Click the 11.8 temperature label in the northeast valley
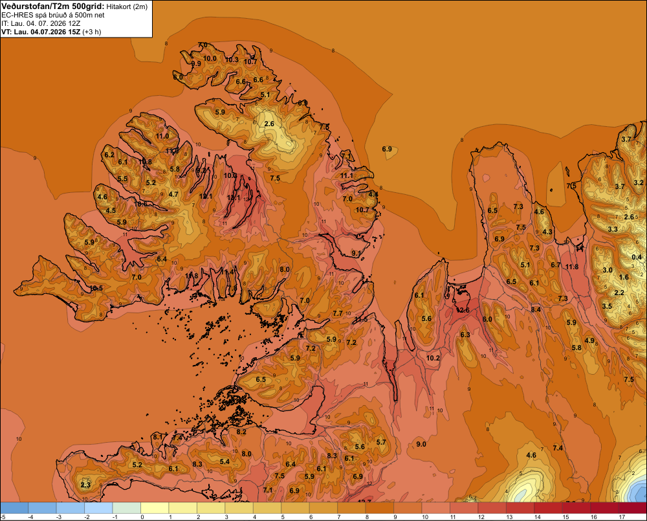Screen dimensions: 647x521 [572, 267]
